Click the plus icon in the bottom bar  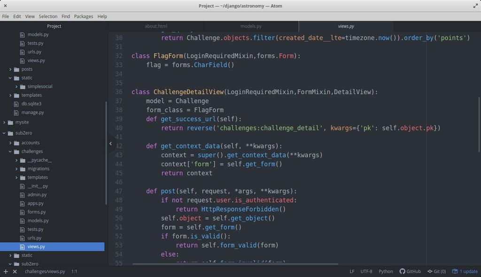(x=6, y=271)
